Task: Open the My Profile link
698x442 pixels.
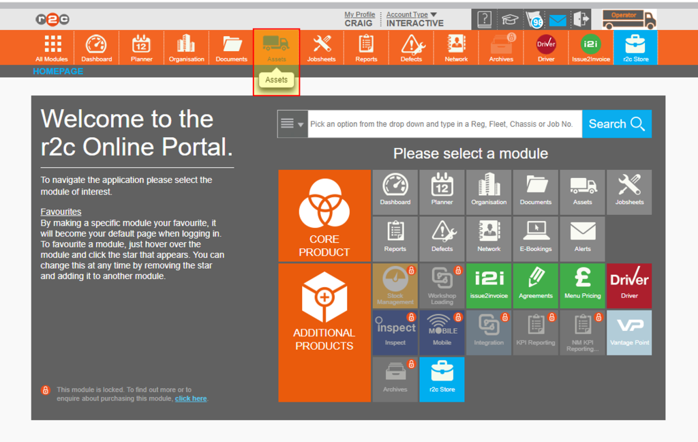Action: 360,15
